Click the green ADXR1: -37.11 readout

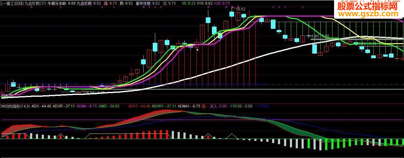[x=164, y=106]
